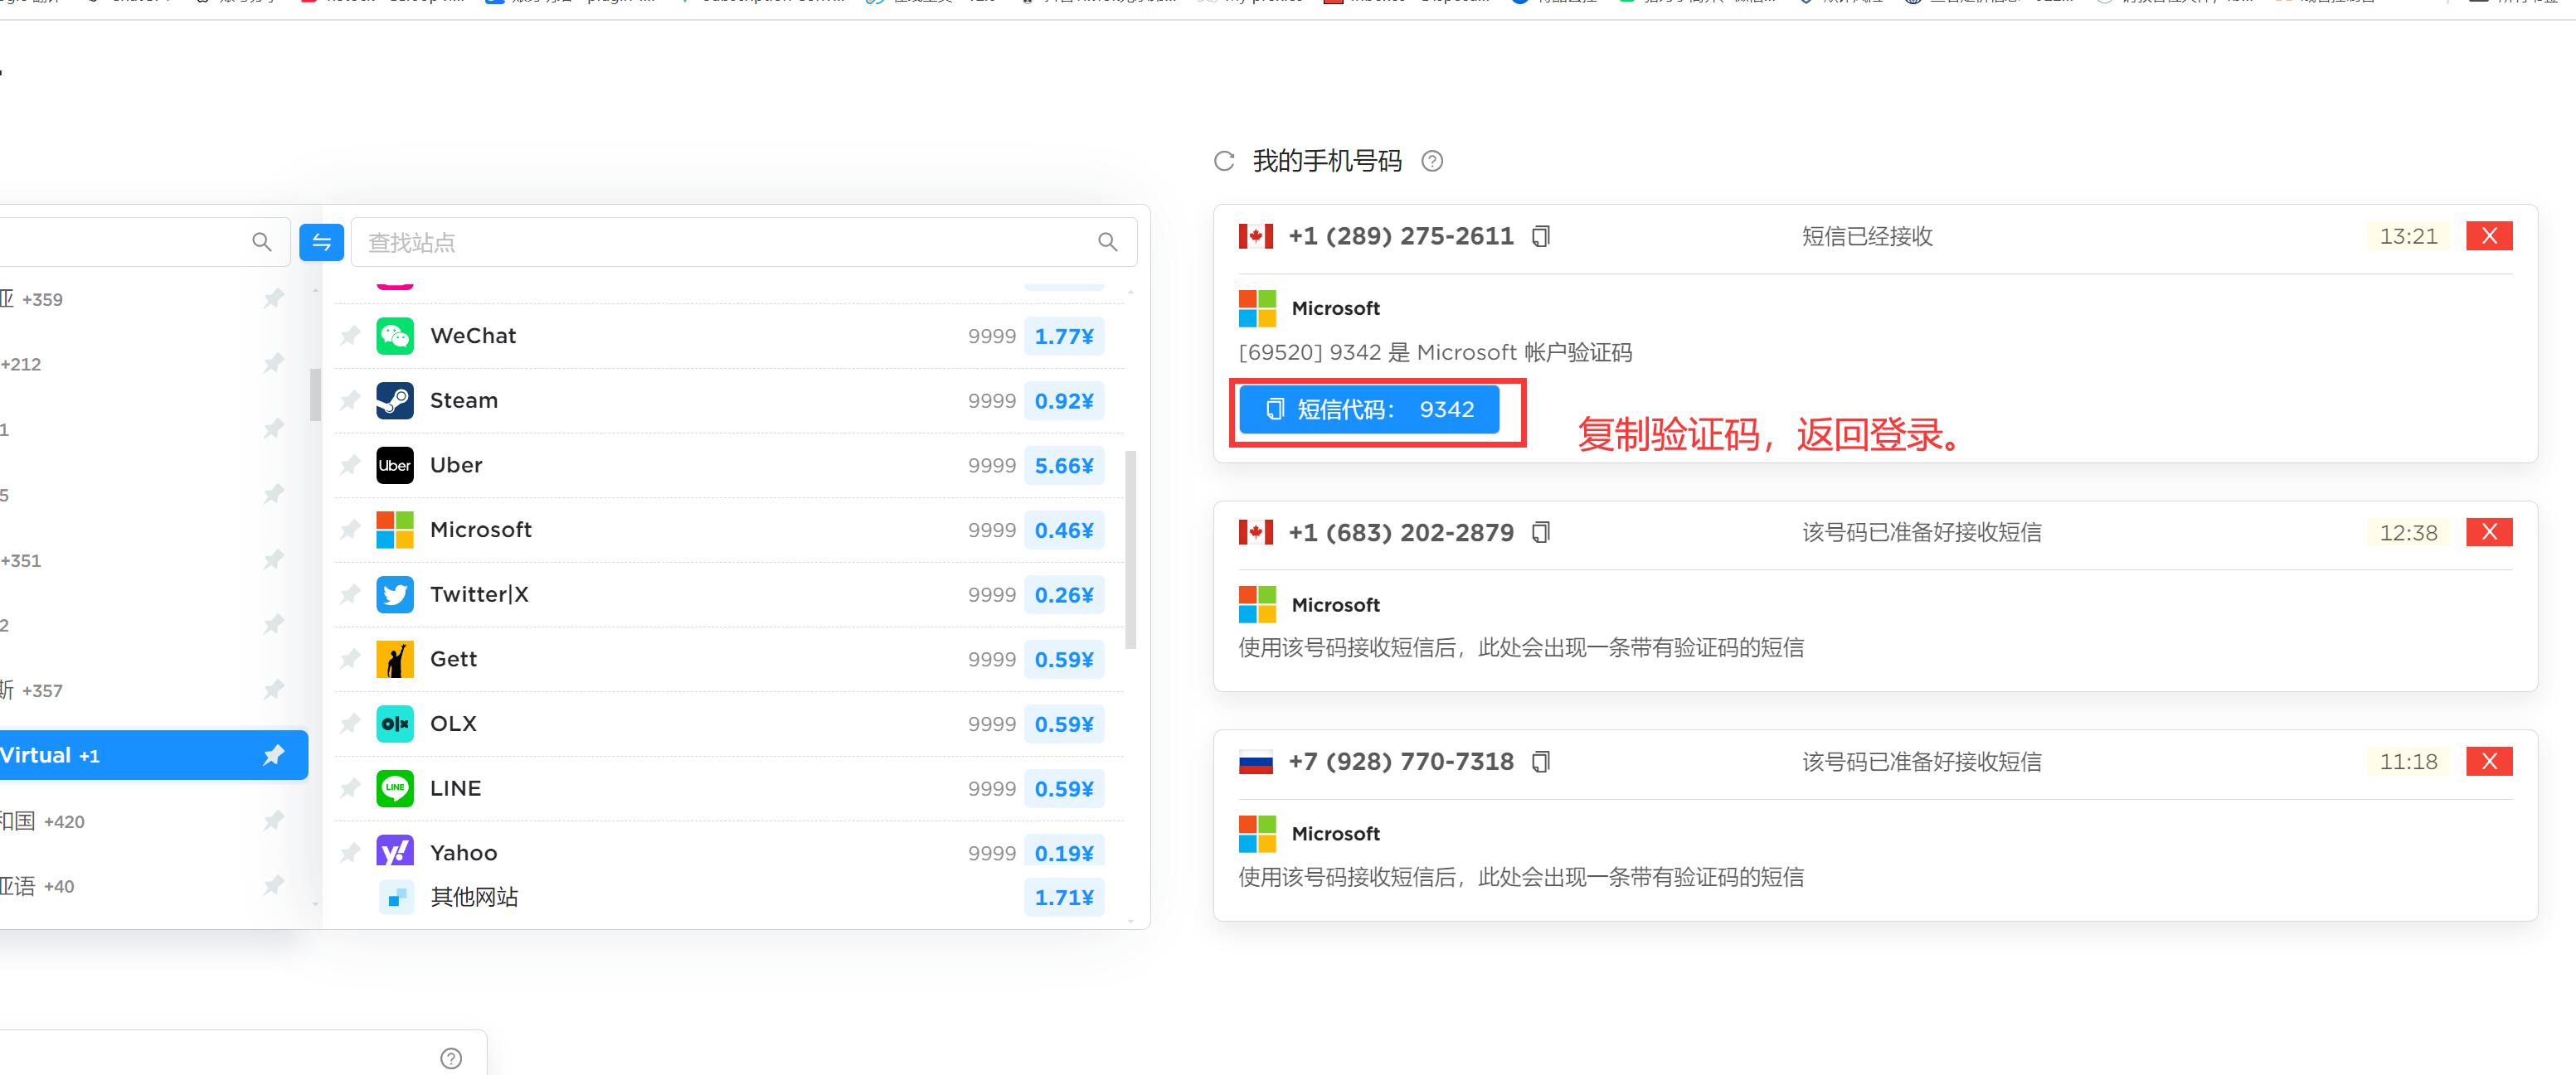Screen dimensions: 2576x1075
Task: Pin the +212 country row
Action: click(273, 364)
